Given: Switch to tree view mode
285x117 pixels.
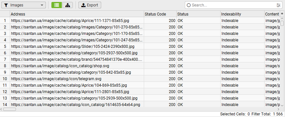Looking at the screenshot, I should pos(68,5).
